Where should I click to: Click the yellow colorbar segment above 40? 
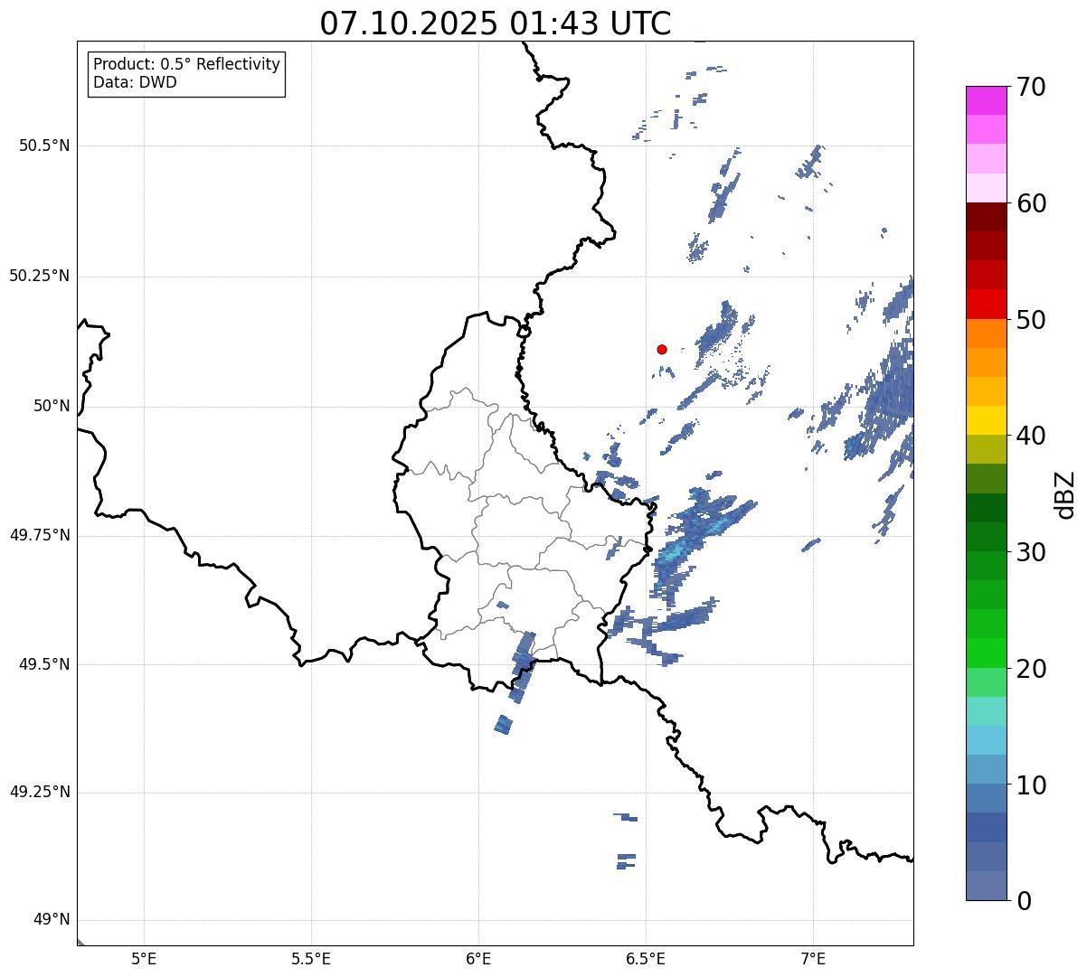[x=987, y=420]
